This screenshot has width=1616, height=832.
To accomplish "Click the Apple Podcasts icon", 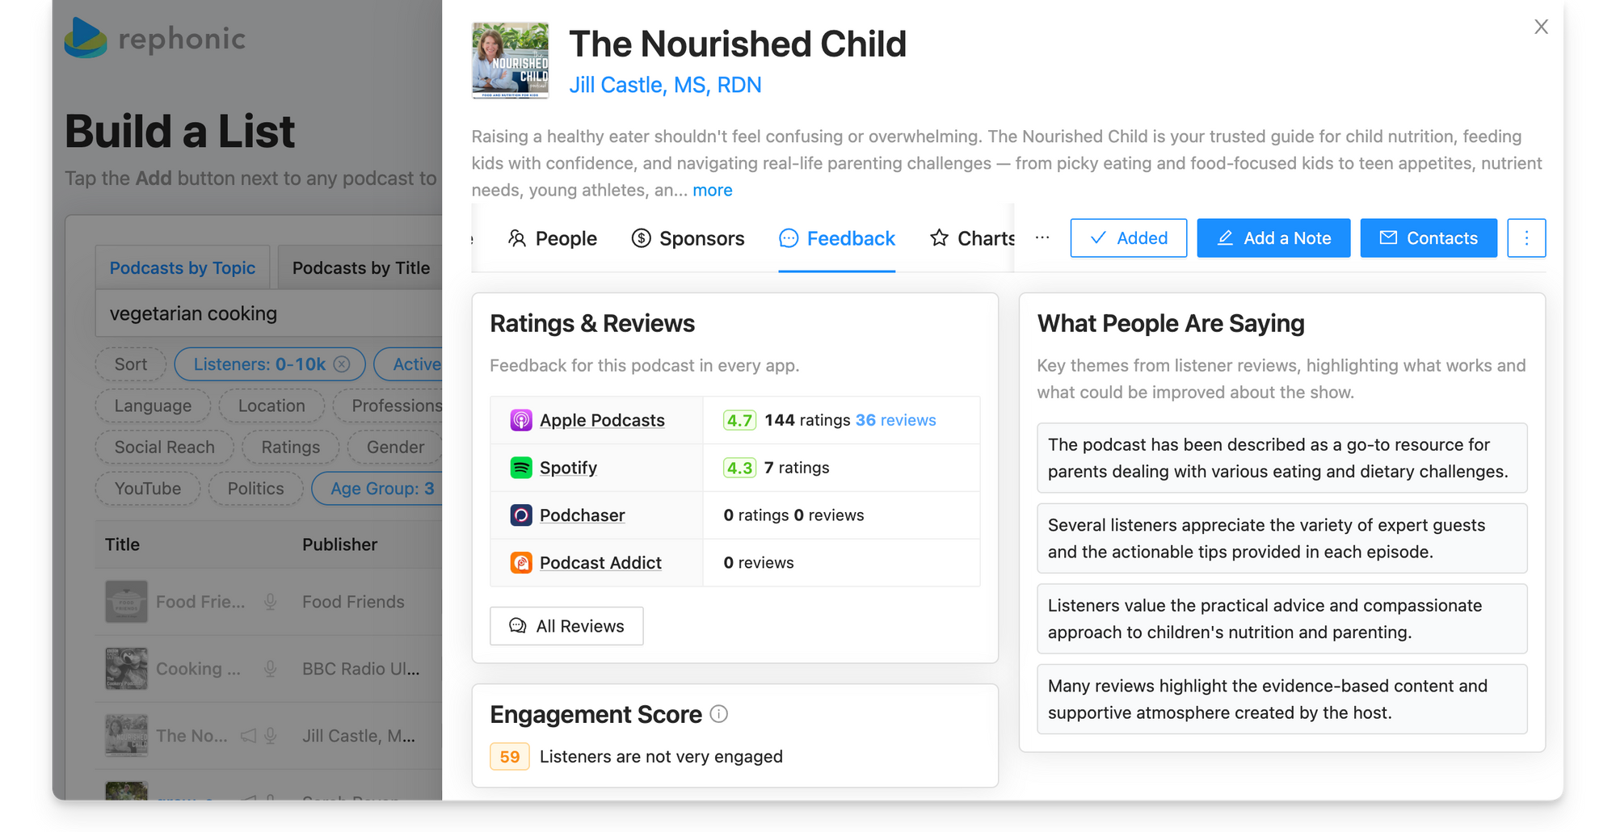I will click(x=522, y=420).
